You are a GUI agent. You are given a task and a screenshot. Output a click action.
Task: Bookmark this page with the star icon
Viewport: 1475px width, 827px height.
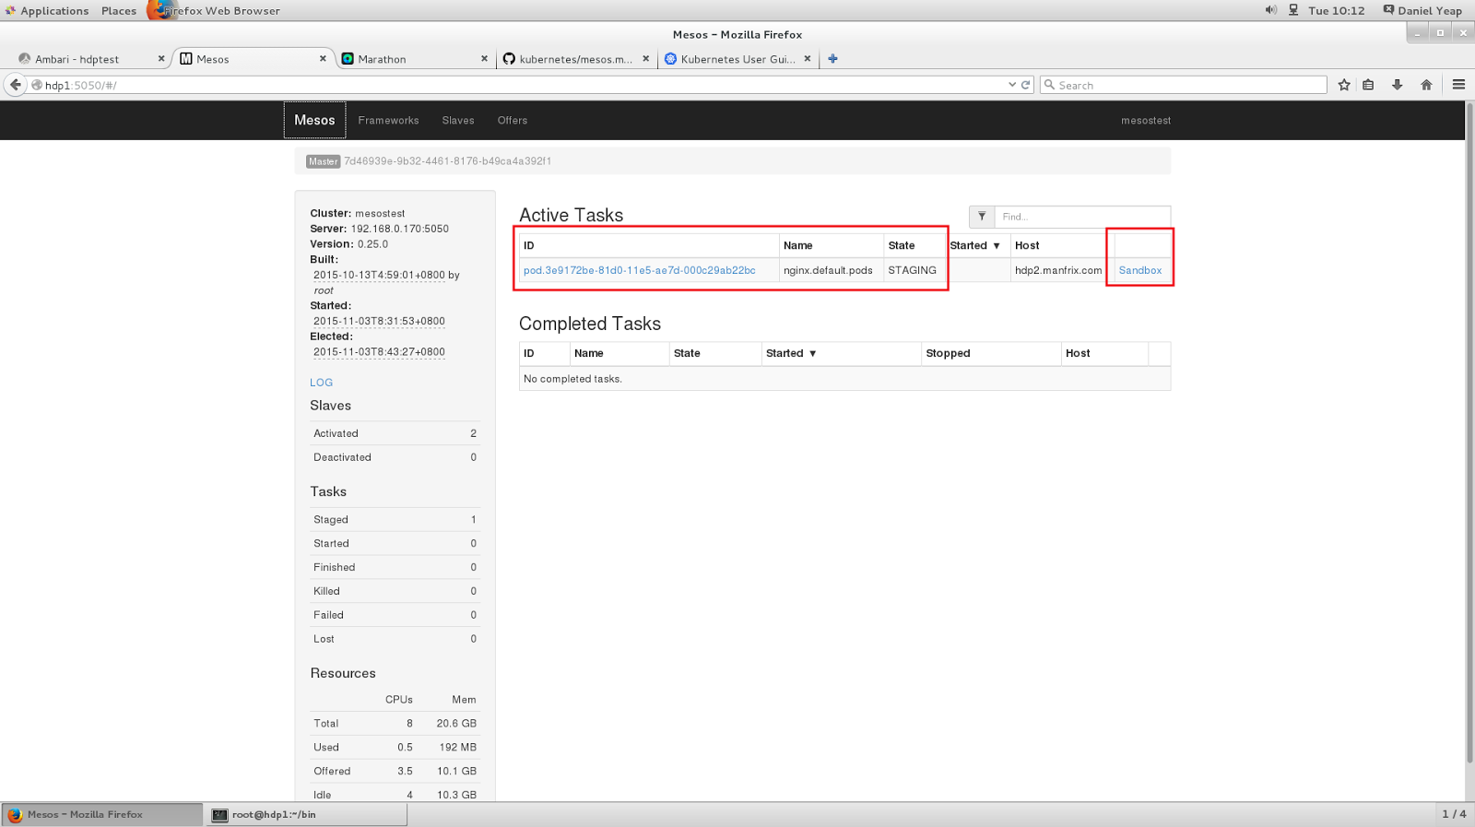(1344, 85)
